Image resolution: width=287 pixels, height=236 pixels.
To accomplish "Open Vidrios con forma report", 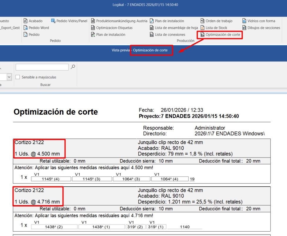I will click(259, 21).
